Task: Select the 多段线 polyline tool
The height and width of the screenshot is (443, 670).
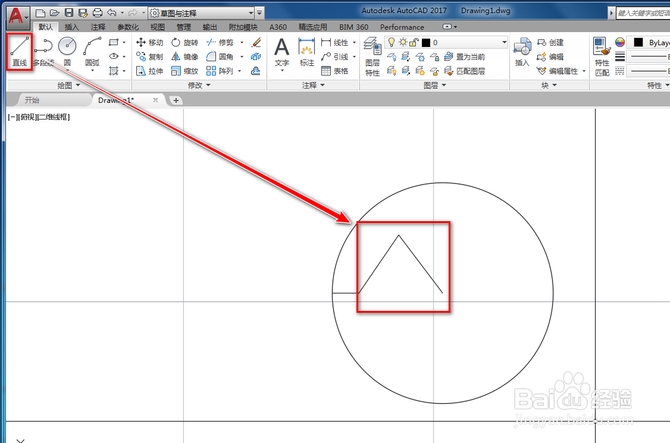Action: coord(43,52)
